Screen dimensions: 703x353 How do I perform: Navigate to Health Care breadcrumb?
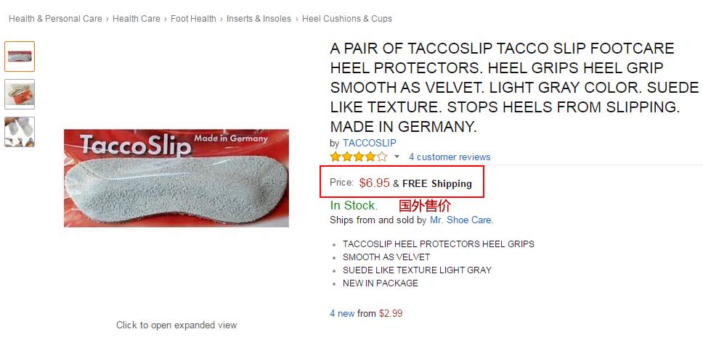137,19
